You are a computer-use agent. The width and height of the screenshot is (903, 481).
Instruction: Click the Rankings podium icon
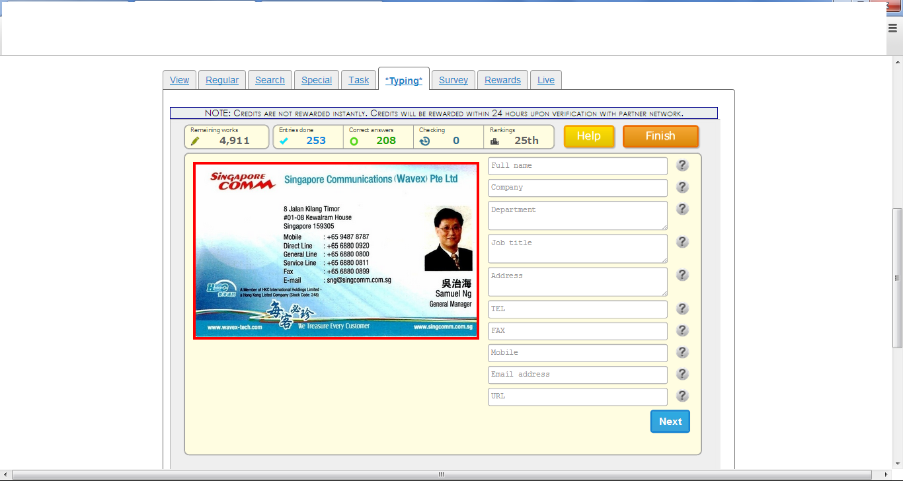[x=494, y=141]
